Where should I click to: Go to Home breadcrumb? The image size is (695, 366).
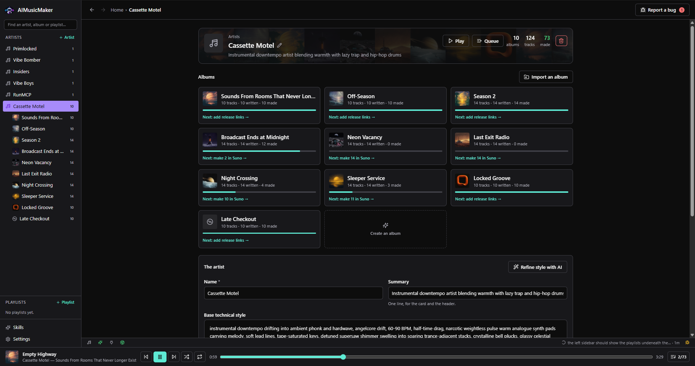(x=117, y=10)
